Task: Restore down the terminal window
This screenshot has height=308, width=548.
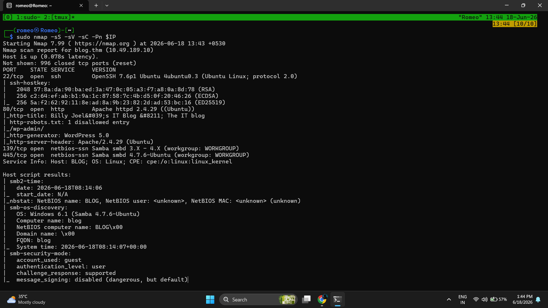Action: (x=523, y=5)
